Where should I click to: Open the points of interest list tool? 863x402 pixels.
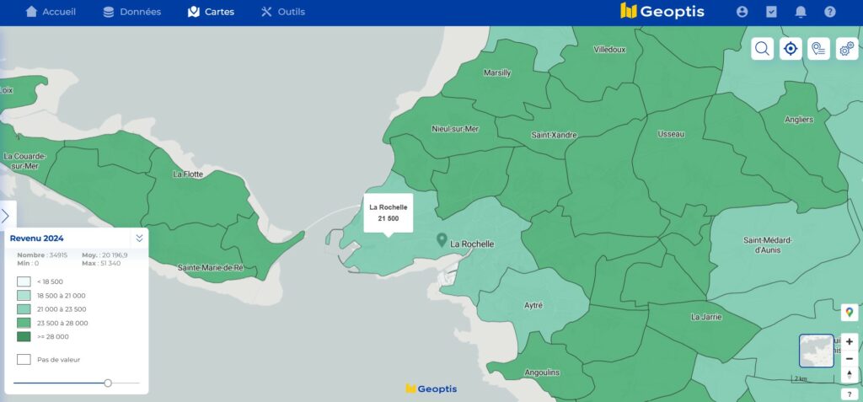819,49
